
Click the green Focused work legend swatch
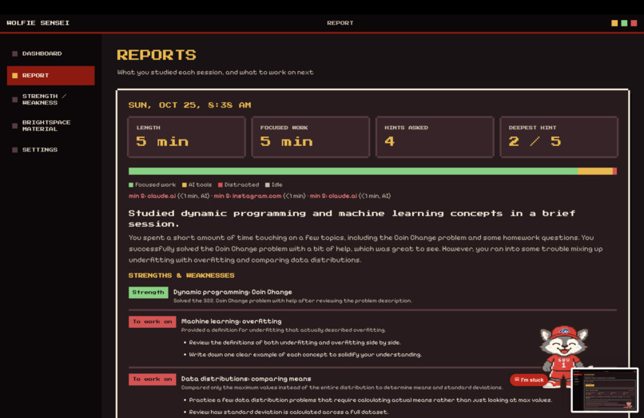pyautogui.click(x=131, y=185)
